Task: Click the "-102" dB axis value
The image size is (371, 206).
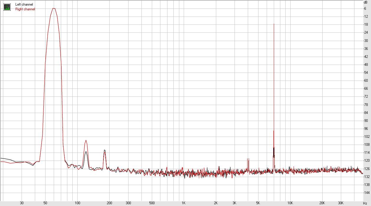Action: point(367,137)
